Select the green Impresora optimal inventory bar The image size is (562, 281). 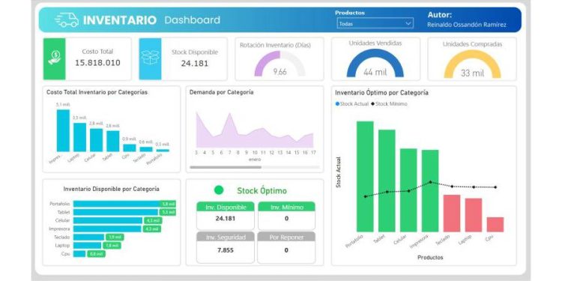pyautogui.click(x=430, y=191)
